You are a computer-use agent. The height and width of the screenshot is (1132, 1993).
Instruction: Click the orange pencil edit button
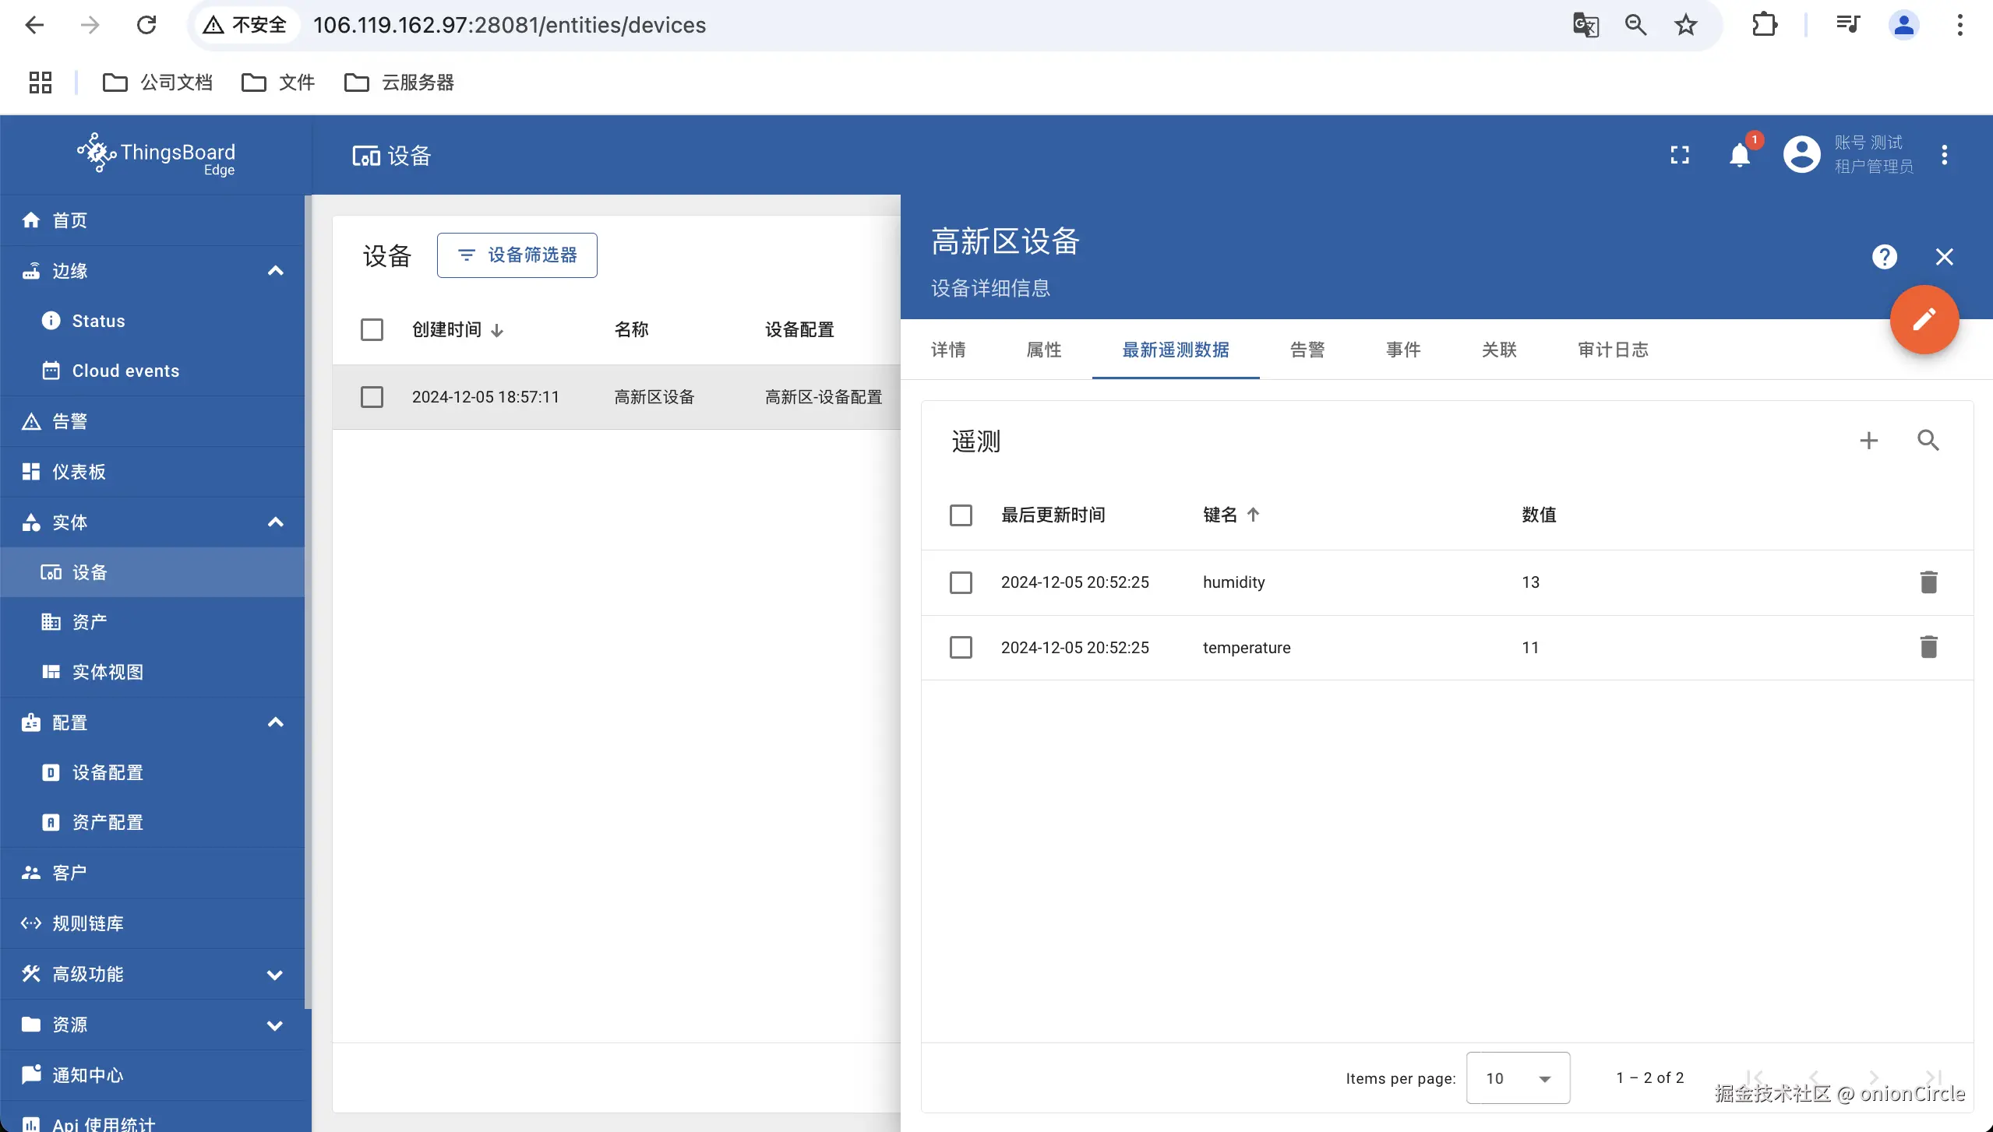click(1924, 319)
